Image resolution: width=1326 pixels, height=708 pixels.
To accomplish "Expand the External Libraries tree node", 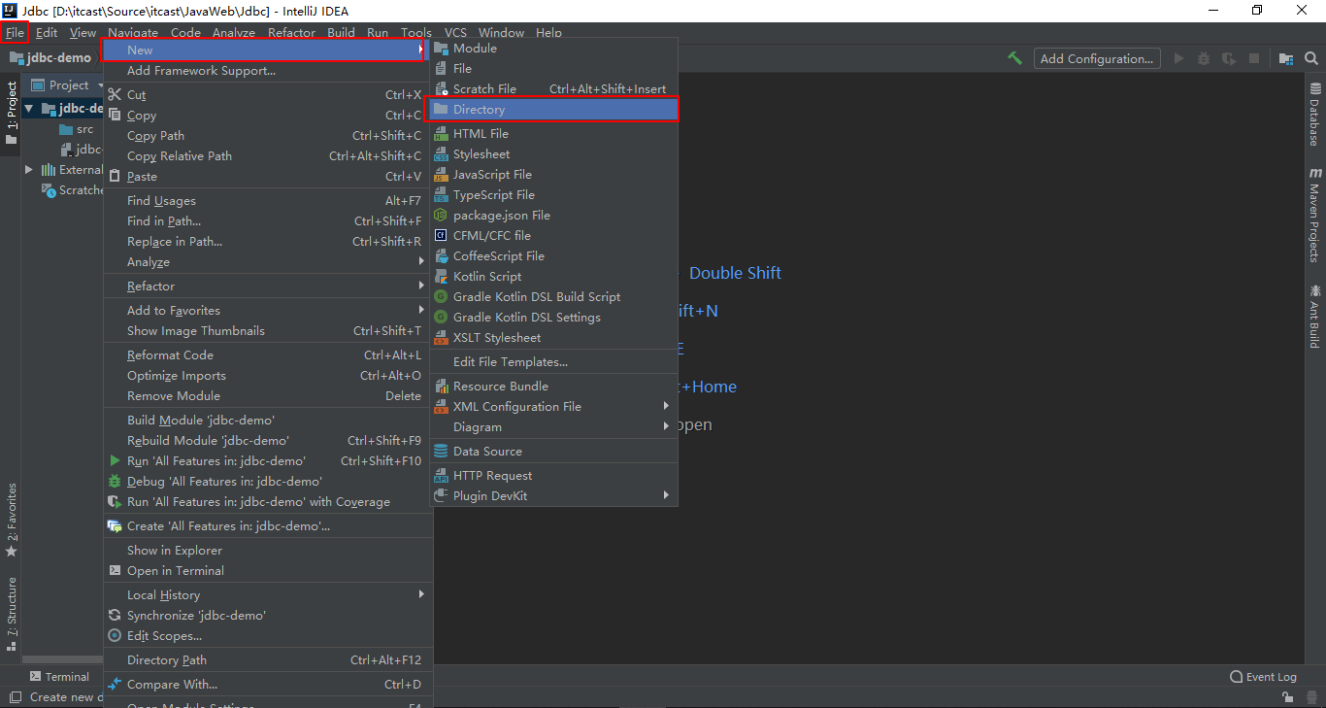I will [29, 170].
